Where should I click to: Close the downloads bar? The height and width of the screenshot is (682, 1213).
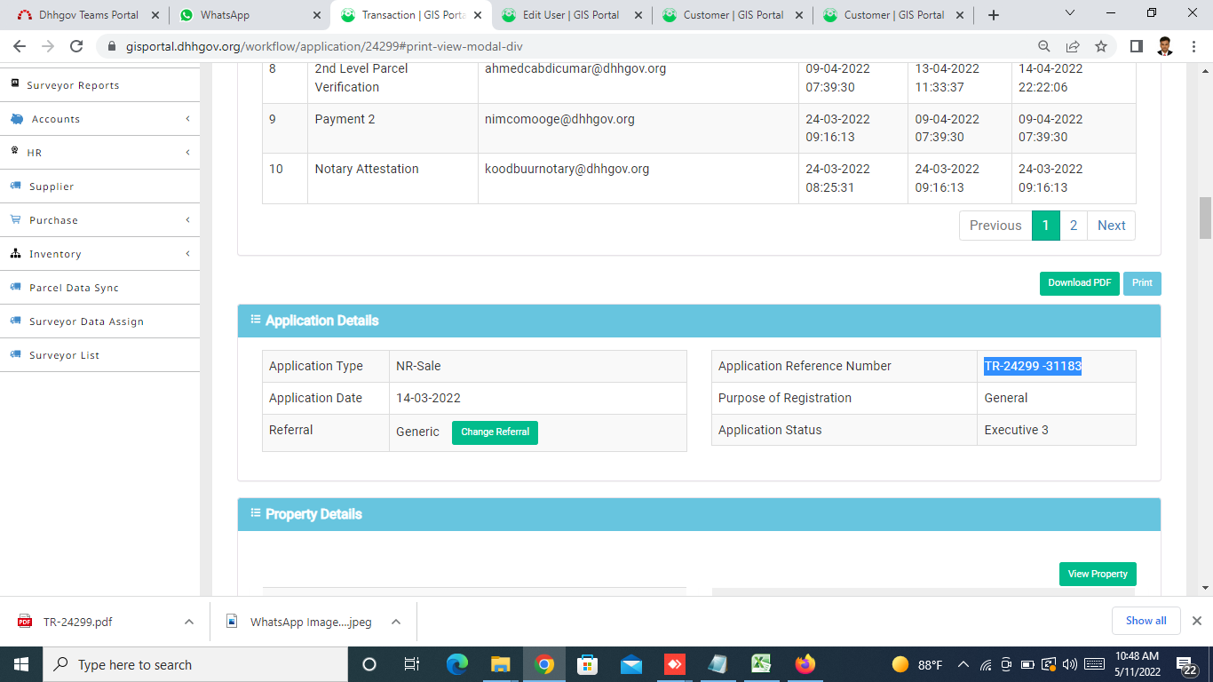[x=1196, y=621]
